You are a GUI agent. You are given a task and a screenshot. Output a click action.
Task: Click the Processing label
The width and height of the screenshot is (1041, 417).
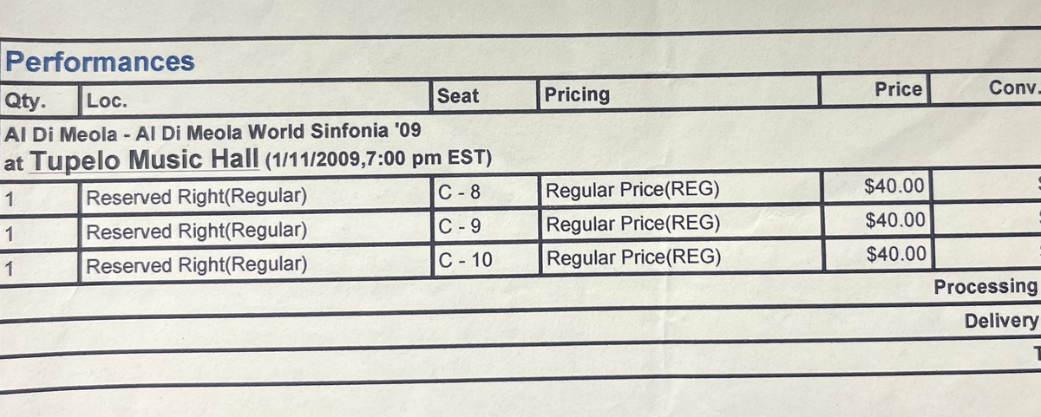pos(985,287)
